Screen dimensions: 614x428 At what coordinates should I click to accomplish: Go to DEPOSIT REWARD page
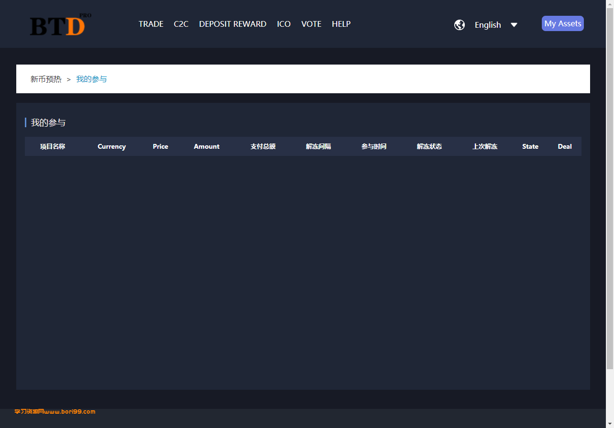[233, 24]
